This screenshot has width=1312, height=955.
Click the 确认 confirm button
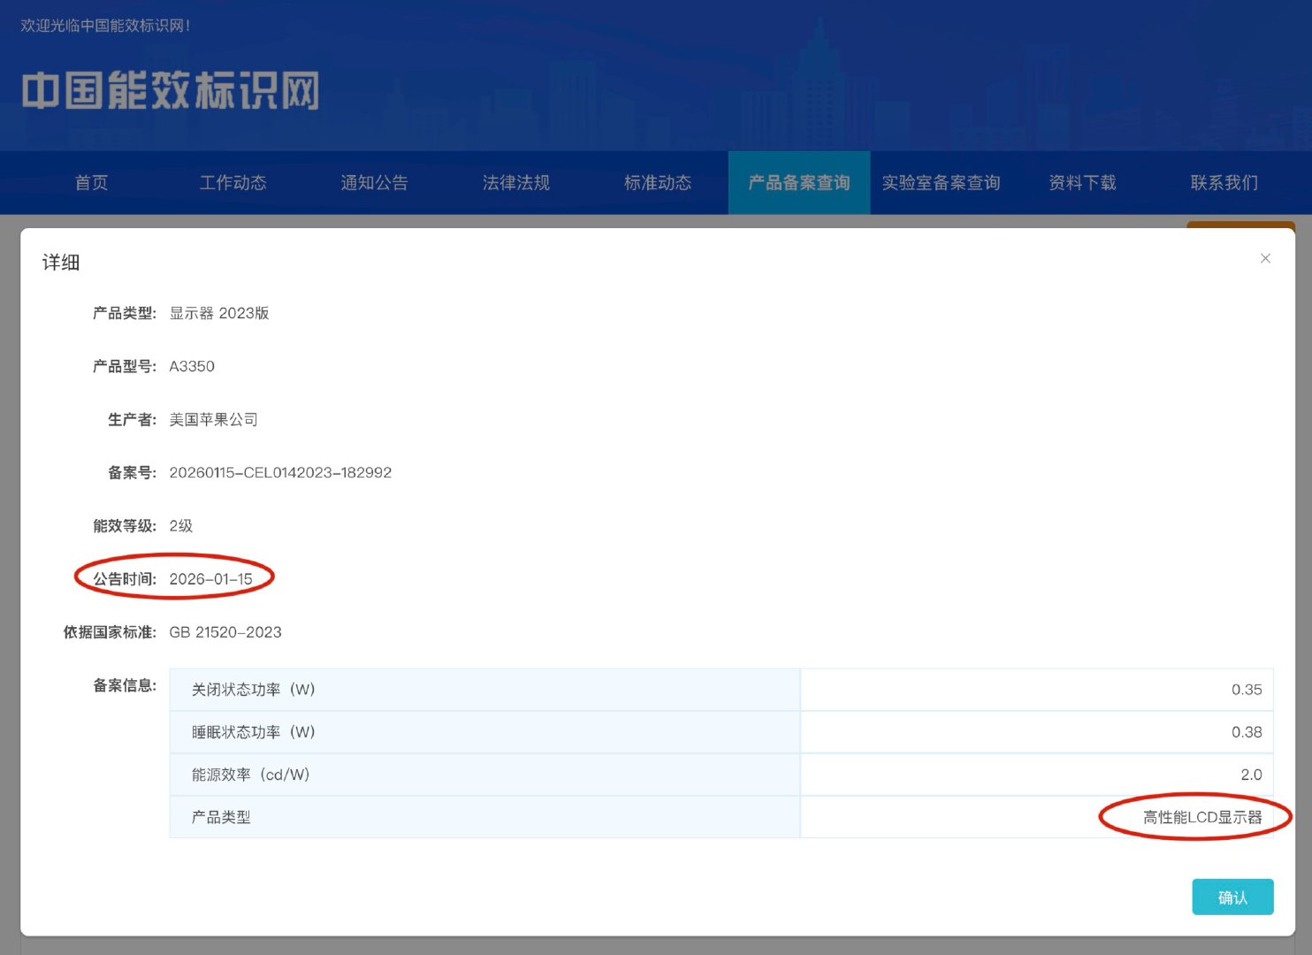point(1232,897)
